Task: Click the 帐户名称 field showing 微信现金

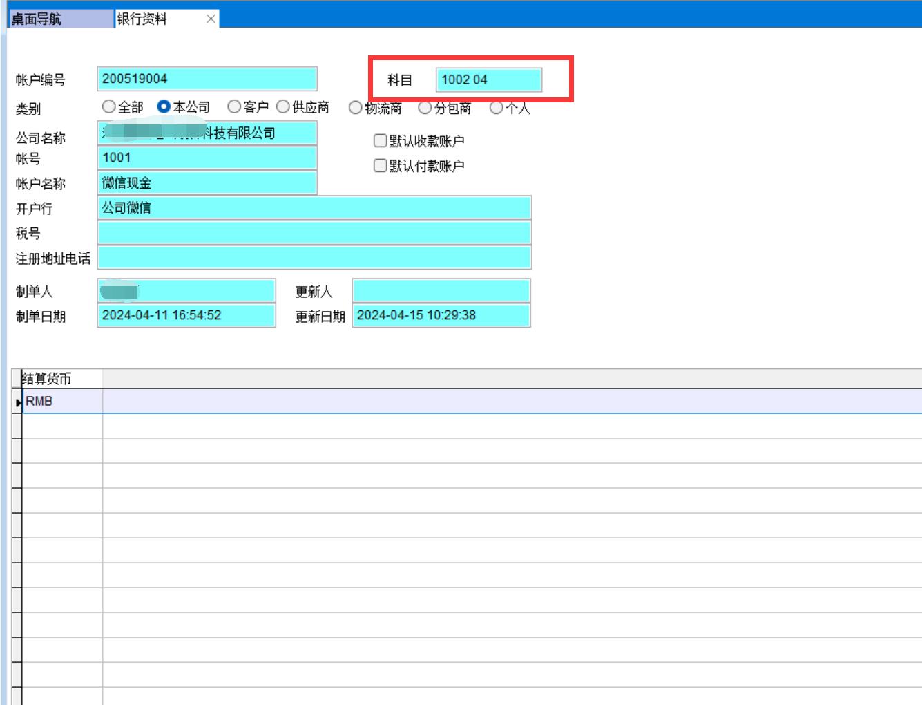Action: [207, 183]
